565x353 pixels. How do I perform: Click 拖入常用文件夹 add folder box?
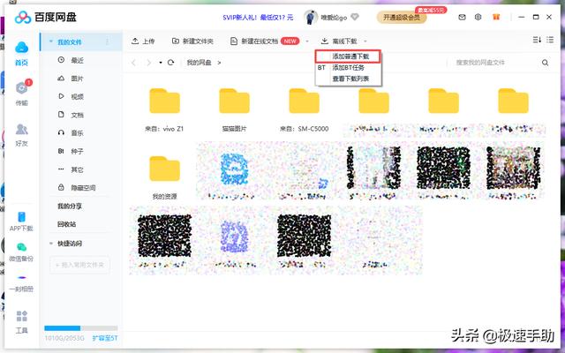pos(80,265)
